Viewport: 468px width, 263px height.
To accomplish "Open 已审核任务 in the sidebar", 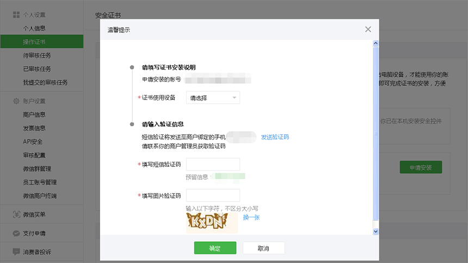I will (x=37, y=69).
